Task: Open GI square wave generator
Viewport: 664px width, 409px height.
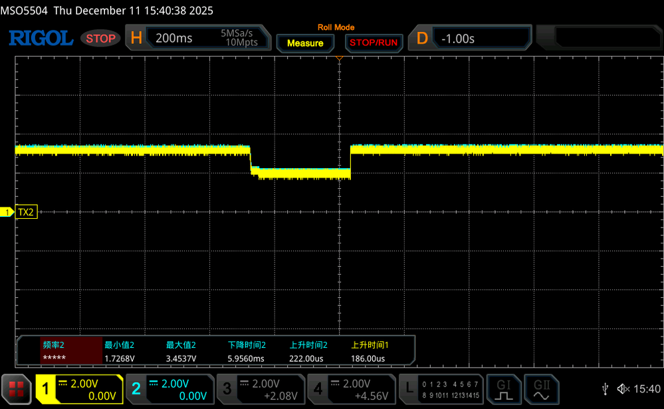Action: coord(504,389)
